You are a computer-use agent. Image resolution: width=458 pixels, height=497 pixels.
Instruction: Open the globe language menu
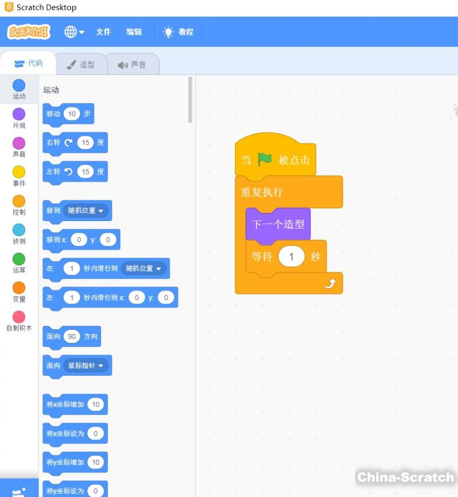click(x=74, y=32)
